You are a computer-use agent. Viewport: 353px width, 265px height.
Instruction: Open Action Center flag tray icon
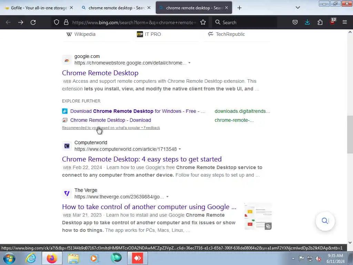[301, 258]
